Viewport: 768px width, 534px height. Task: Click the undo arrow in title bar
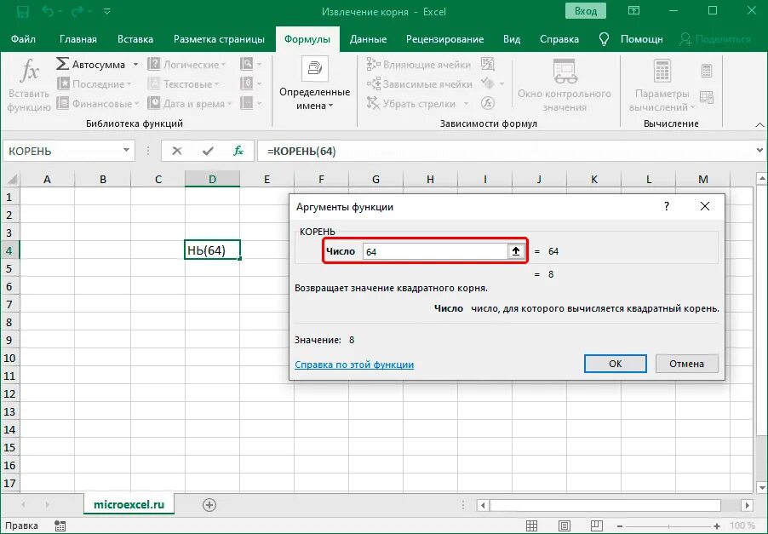click(x=48, y=11)
